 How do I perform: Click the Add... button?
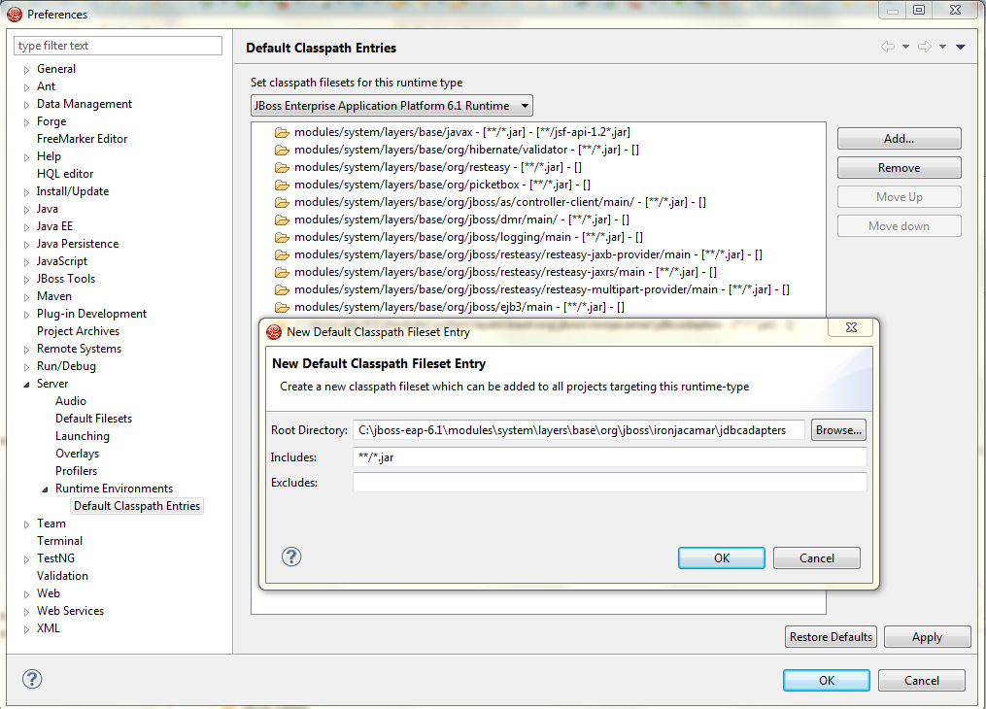(x=899, y=139)
